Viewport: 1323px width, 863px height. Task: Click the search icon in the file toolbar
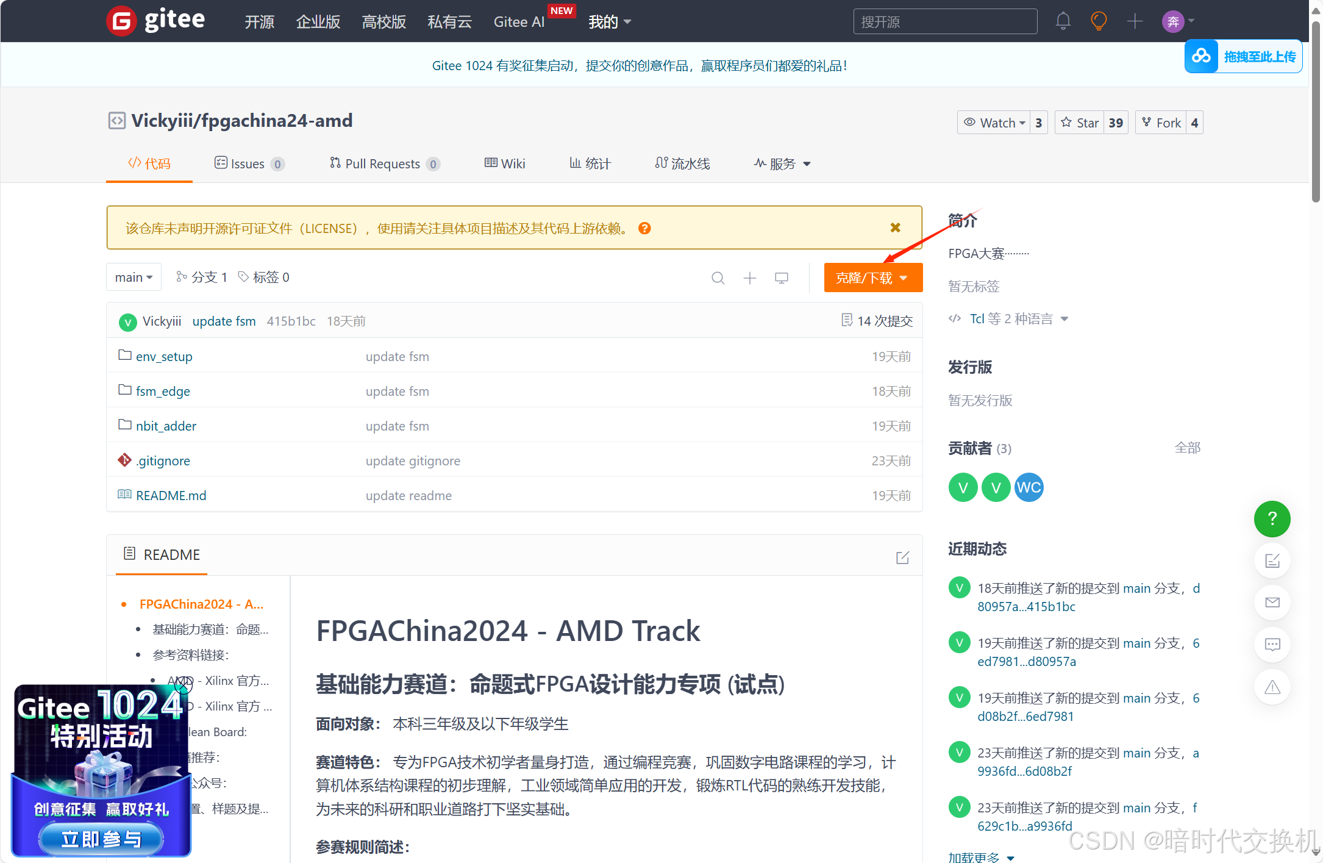point(718,278)
